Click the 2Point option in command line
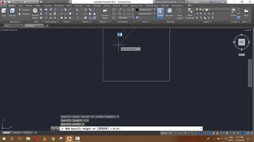The height and width of the screenshot is (142, 254). coord(103,129)
